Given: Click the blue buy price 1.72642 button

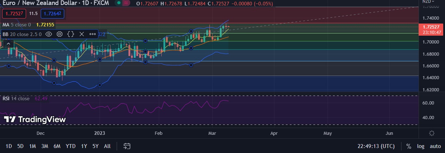Looking at the screenshot, I should click(53, 14).
